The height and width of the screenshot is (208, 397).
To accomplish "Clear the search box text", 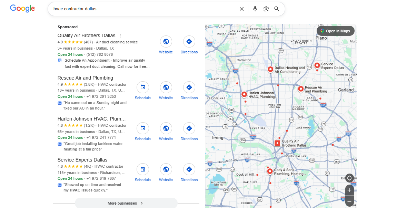I will point(241,9).
